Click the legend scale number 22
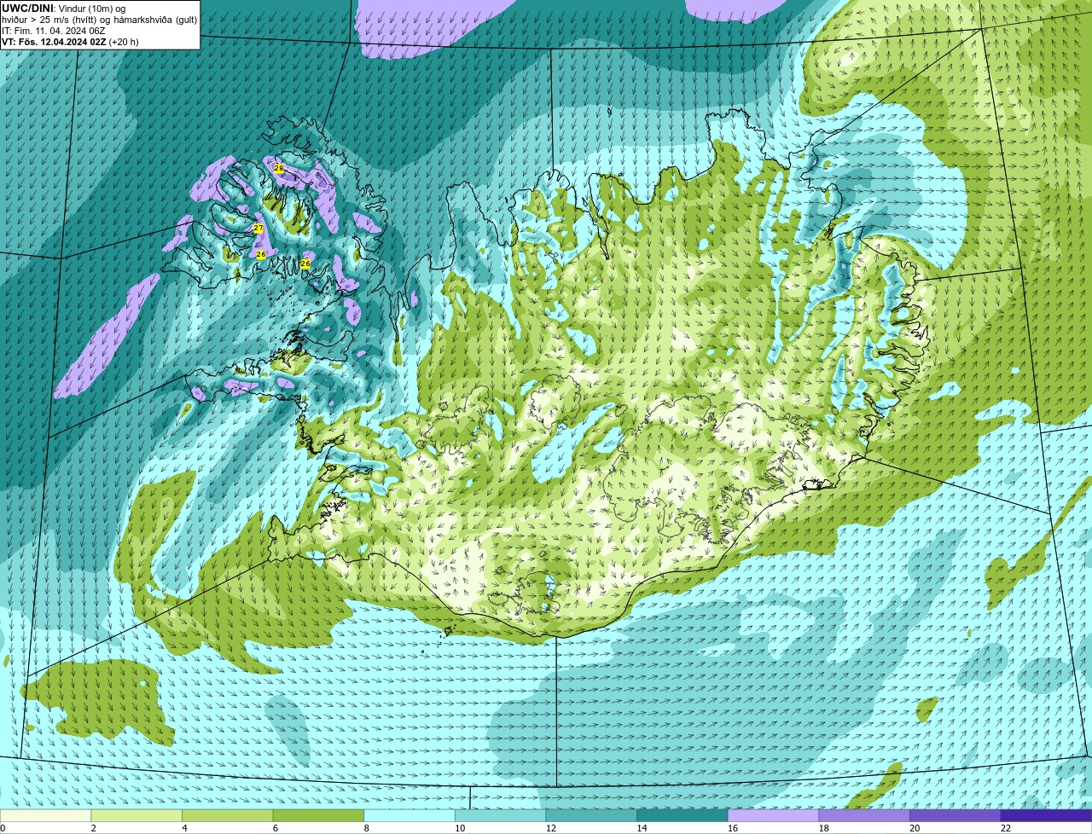 click(x=1006, y=828)
